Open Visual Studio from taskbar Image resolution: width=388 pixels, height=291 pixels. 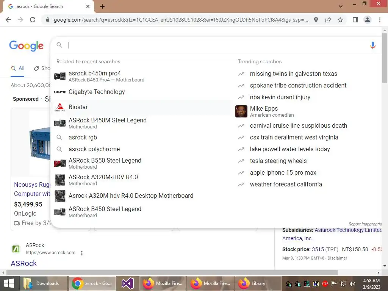pos(128,283)
